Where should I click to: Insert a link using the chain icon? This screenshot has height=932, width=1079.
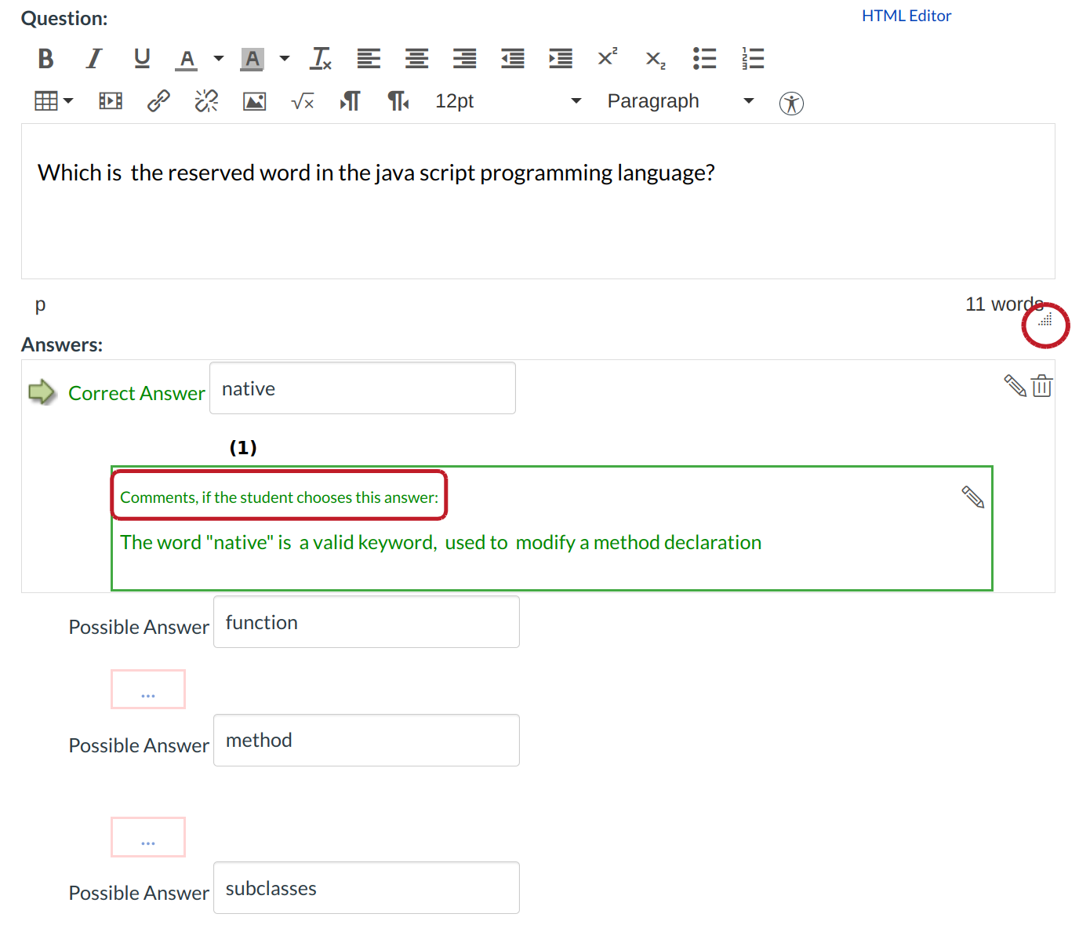click(x=158, y=101)
